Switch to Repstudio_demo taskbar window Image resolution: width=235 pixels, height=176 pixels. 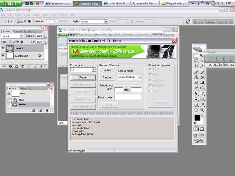coord(87,4)
